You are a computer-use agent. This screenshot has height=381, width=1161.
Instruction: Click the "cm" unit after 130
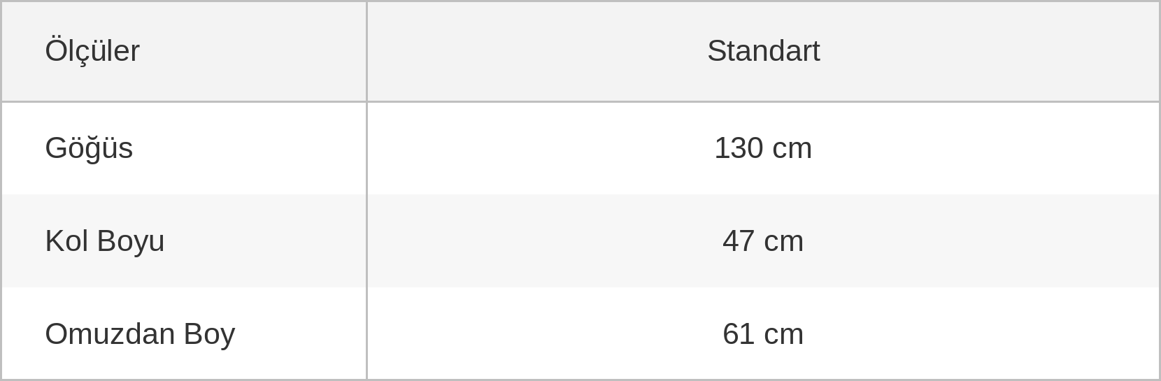click(792, 149)
